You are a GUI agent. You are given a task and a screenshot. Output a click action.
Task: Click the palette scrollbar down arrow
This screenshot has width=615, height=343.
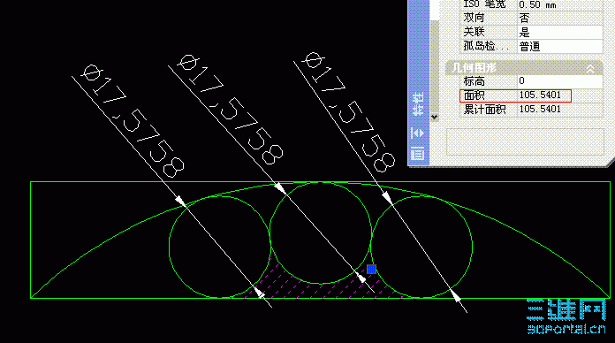tap(434, 117)
